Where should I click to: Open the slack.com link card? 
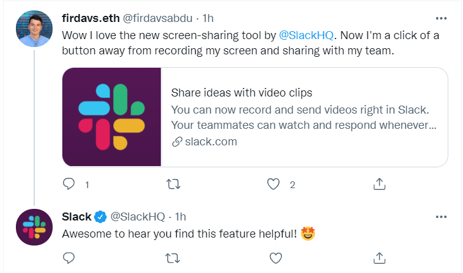[x=304, y=117]
